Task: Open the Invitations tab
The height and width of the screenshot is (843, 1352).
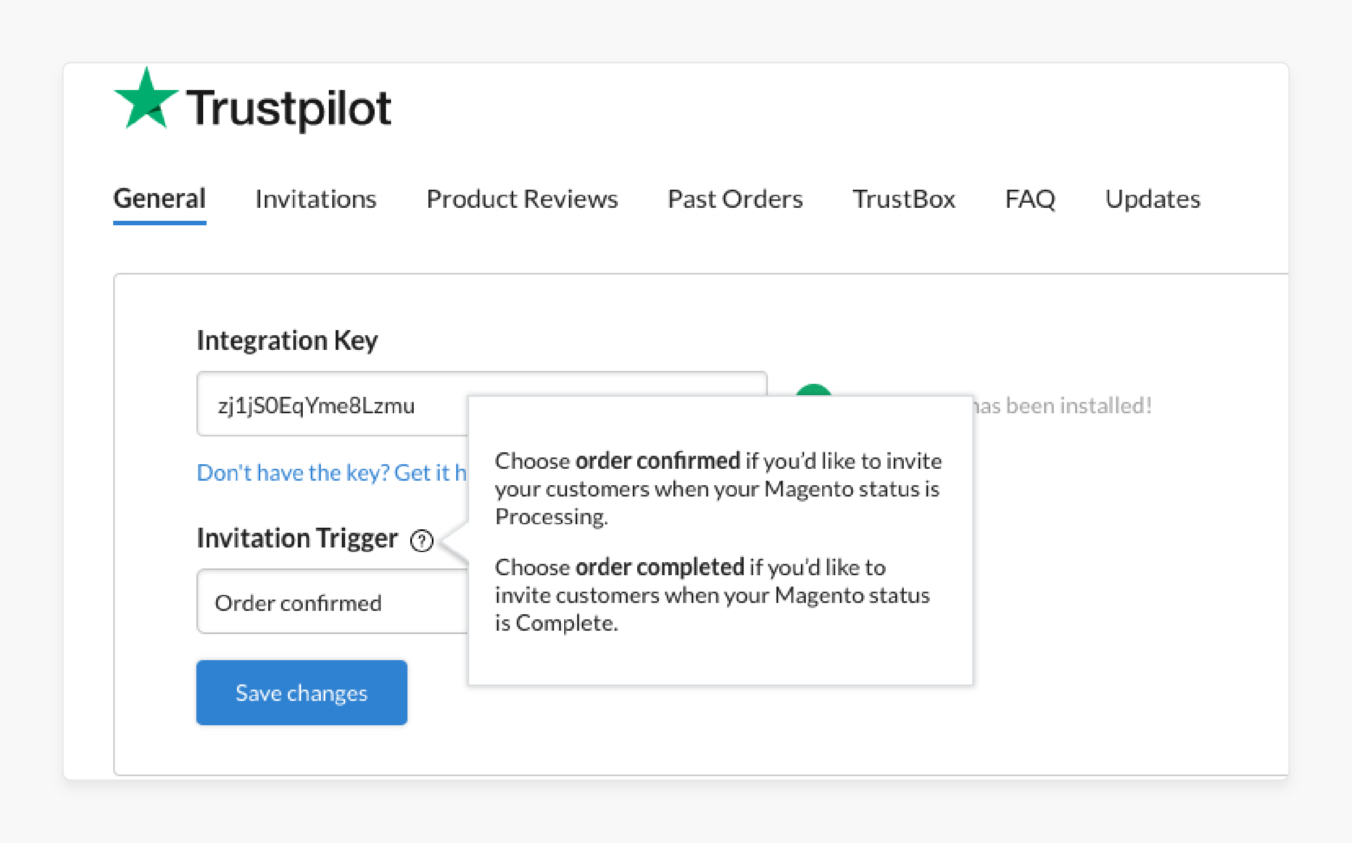Action: point(316,199)
